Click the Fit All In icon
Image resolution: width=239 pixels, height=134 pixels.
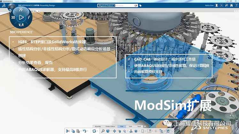click(x=103, y=131)
